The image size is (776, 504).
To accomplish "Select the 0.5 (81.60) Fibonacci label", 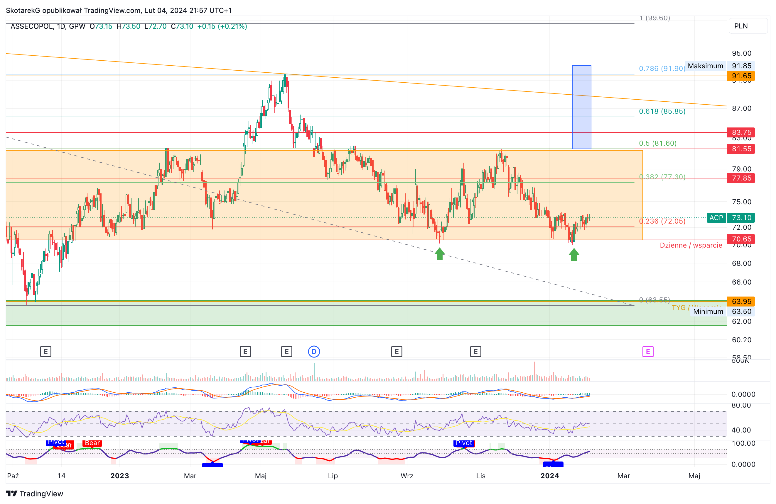I will (657, 143).
